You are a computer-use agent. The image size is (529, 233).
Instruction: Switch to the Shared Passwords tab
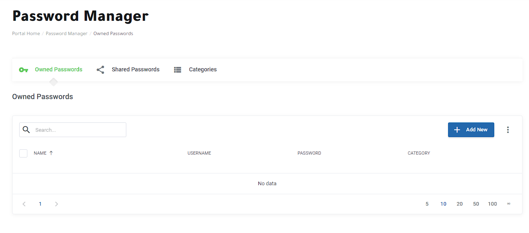135,70
